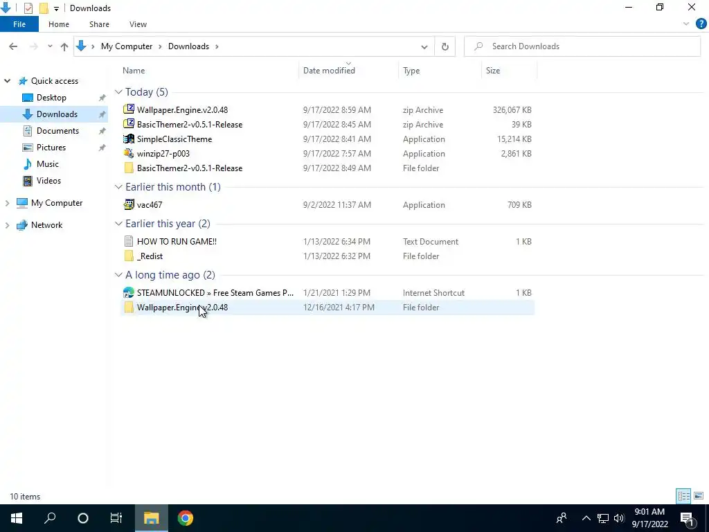Select the STEAMUNLOCKED internet shortcut icon
Image resolution: width=709 pixels, height=532 pixels.
point(129,293)
